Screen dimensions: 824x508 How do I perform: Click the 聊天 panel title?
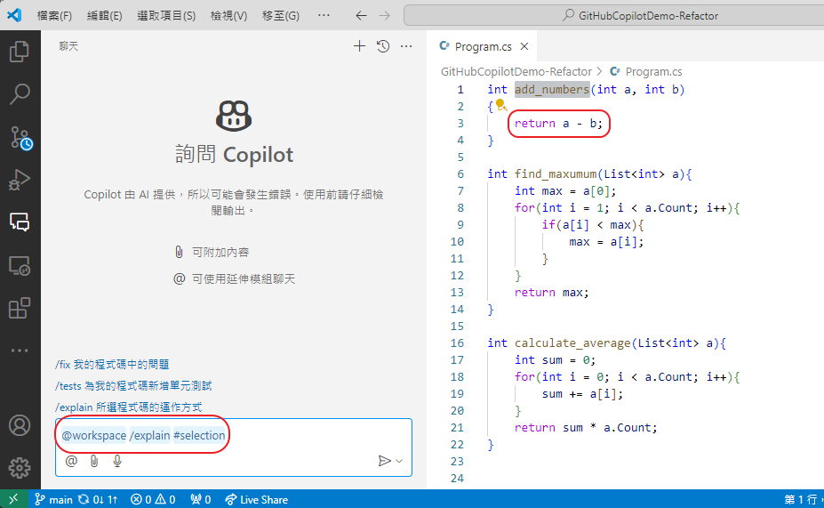tap(68, 46)
